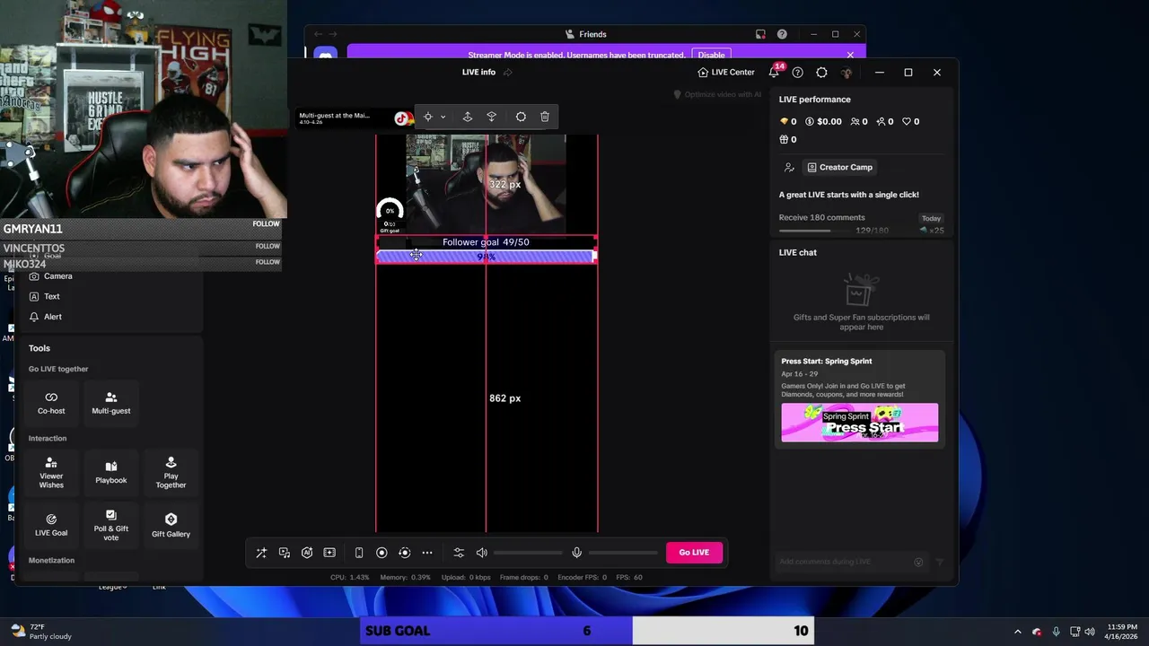
Task: Open Gift Gallery tool
Action: (171, 525)
